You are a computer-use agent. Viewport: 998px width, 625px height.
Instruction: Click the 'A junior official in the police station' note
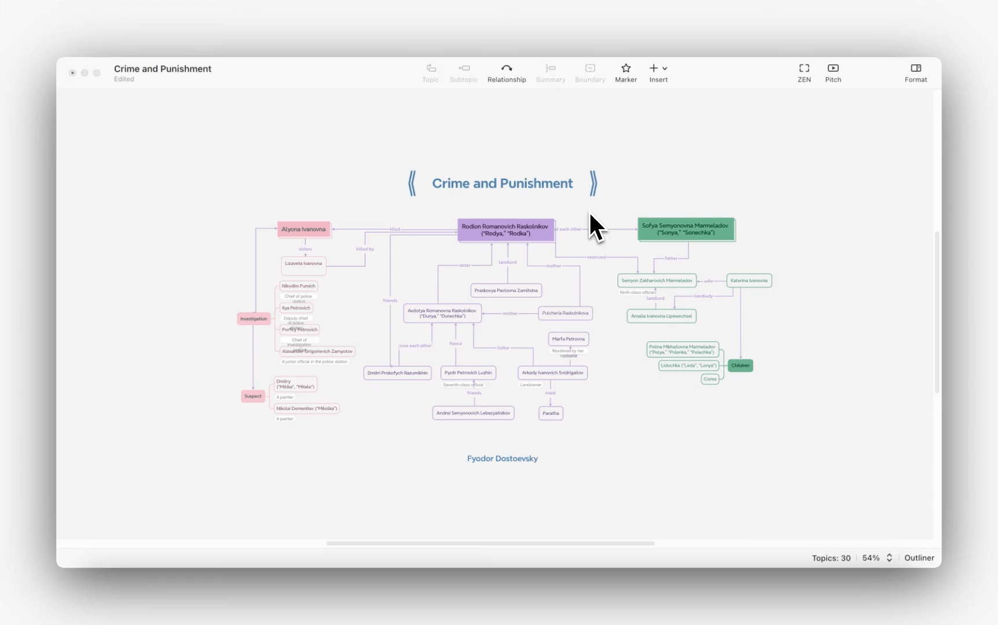click(315, 362)
